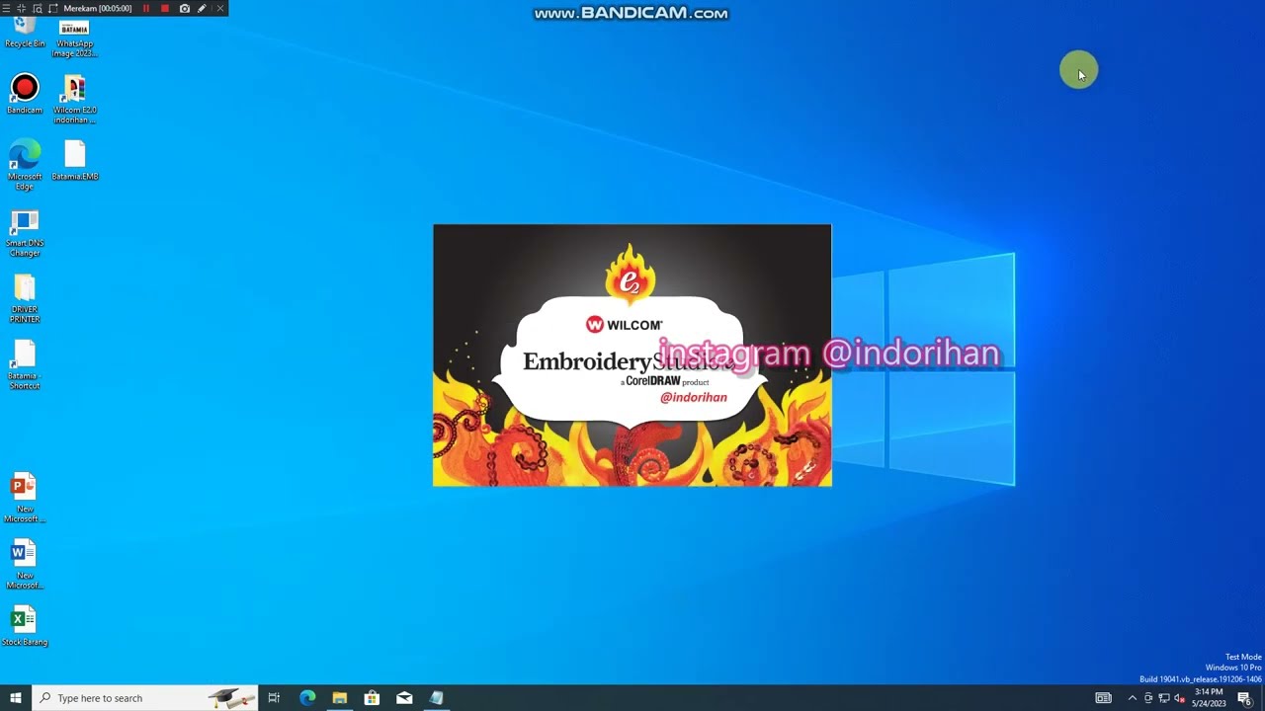Select the WhatsApp Image 2023 file icon
1265x711 pixels.
click(x=74, y=39)
